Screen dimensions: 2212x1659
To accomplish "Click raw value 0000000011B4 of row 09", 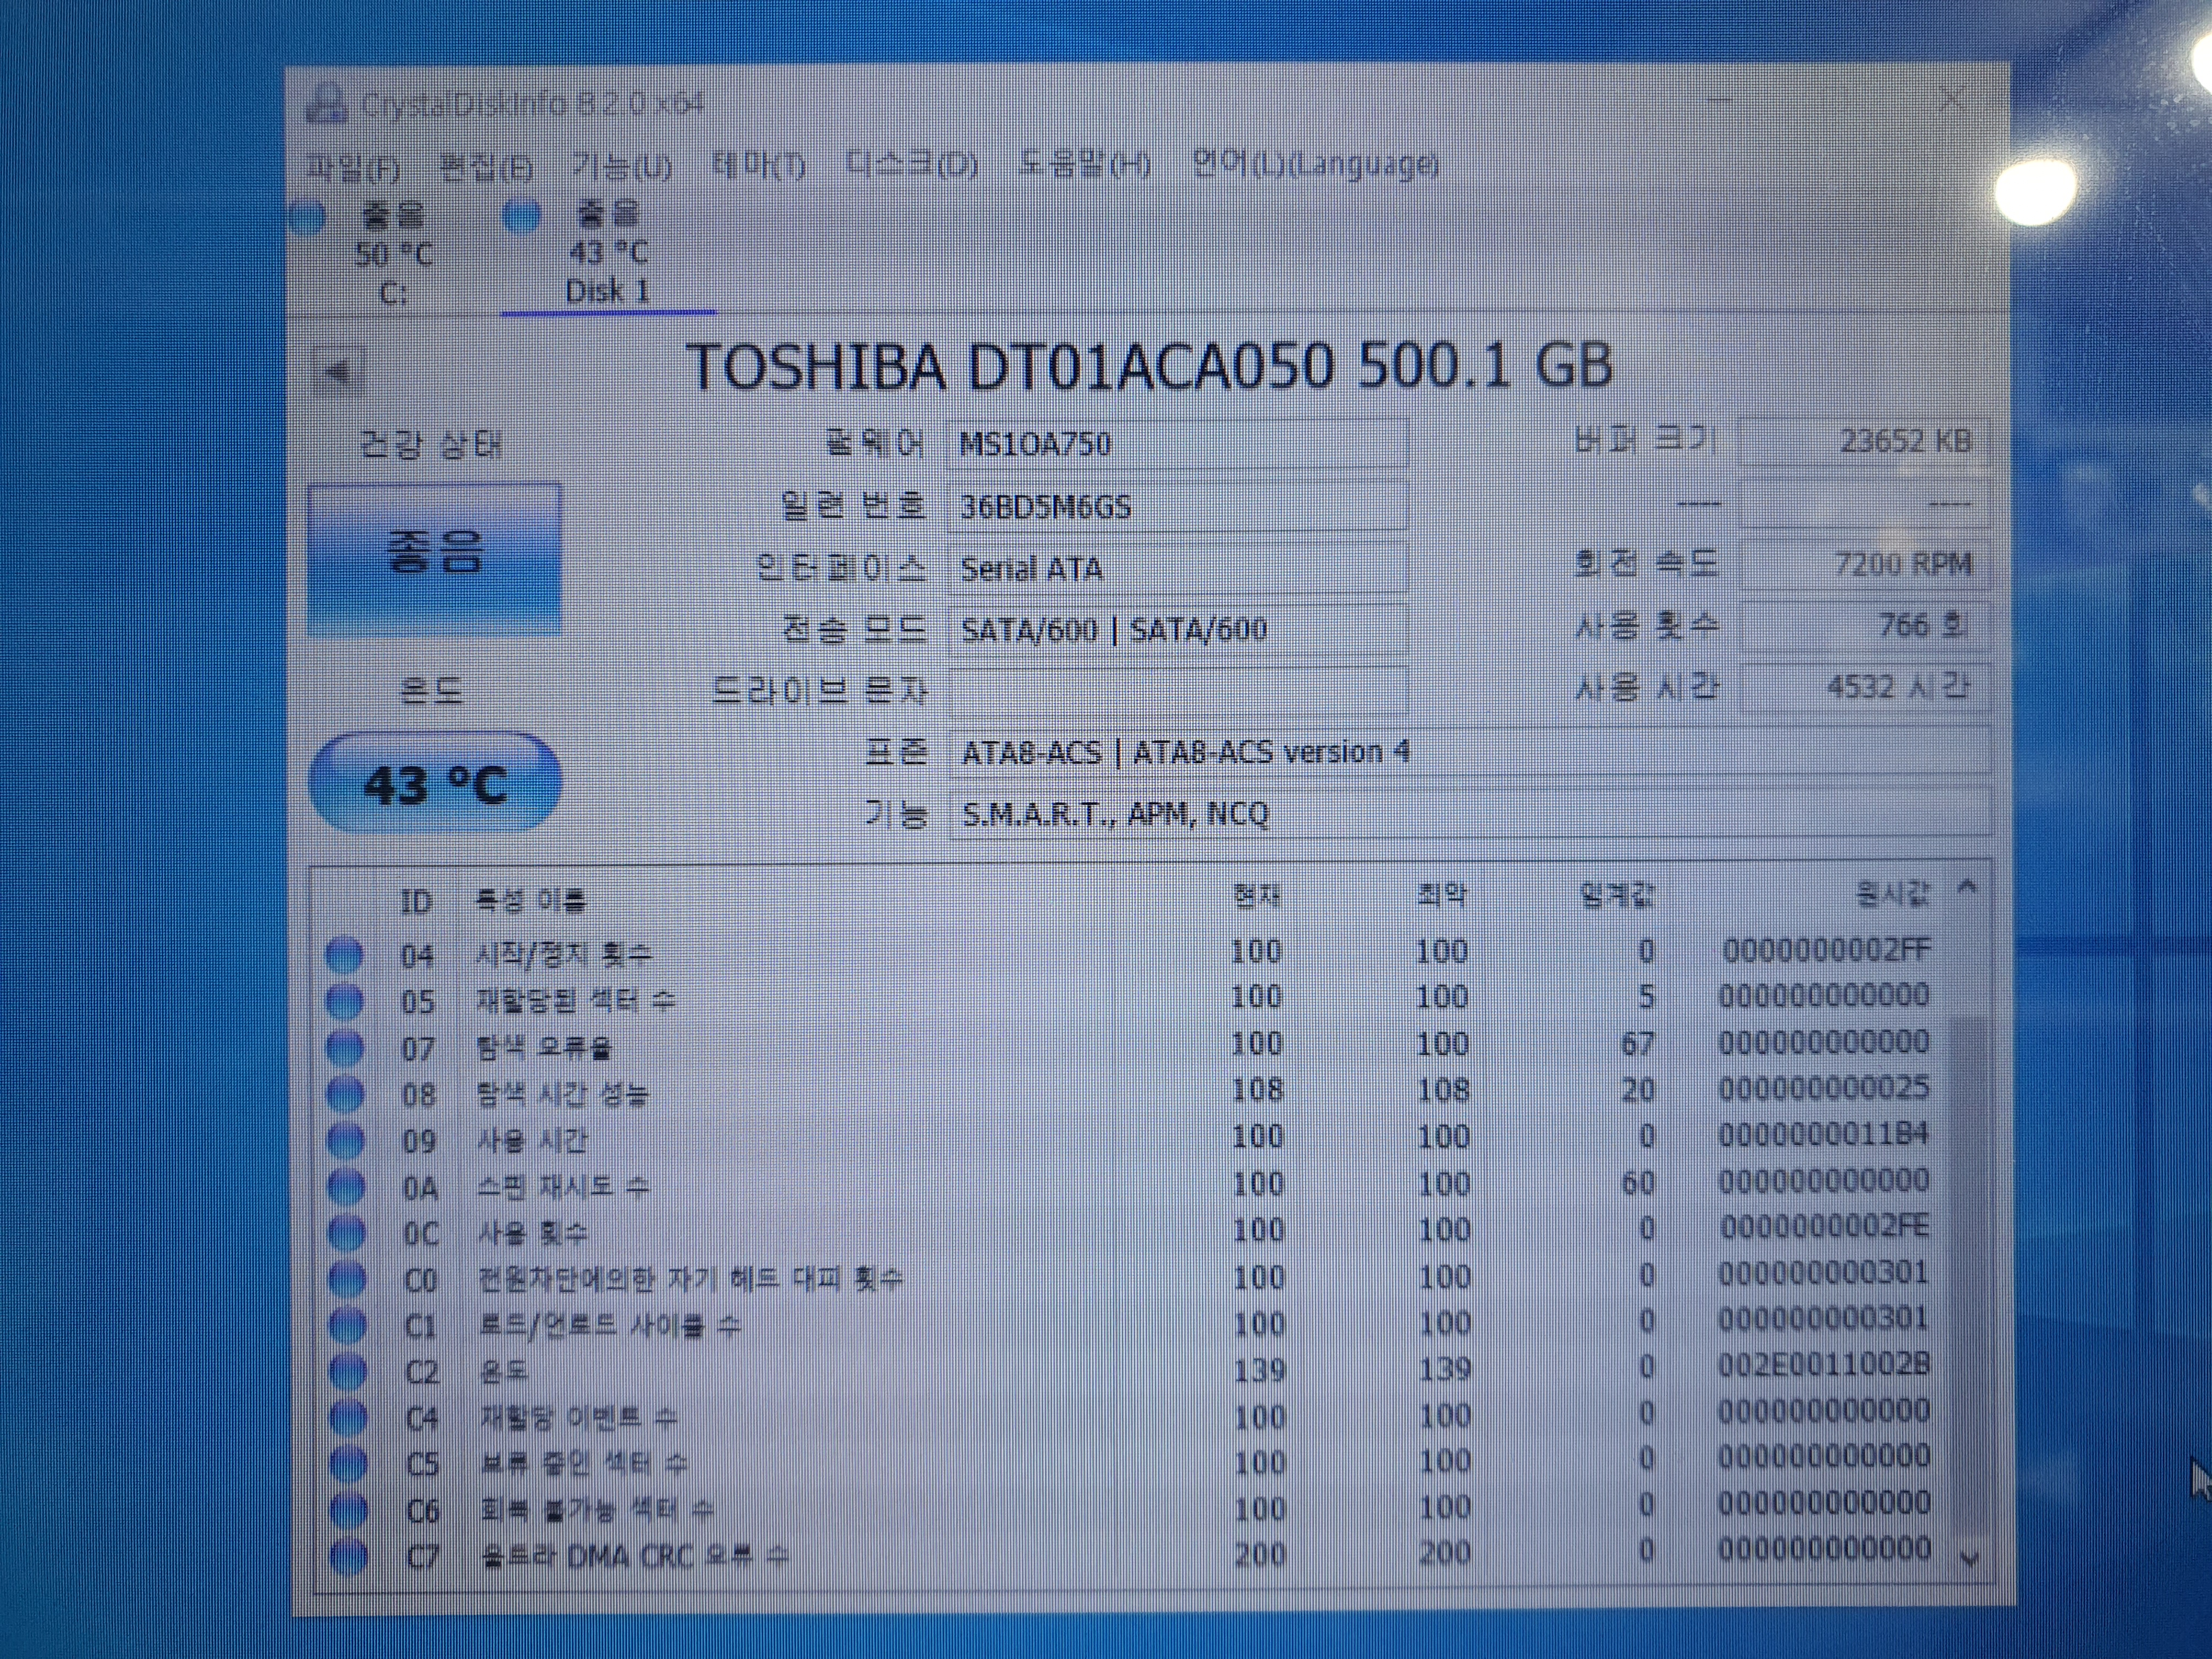I will coord(1824,1135).
